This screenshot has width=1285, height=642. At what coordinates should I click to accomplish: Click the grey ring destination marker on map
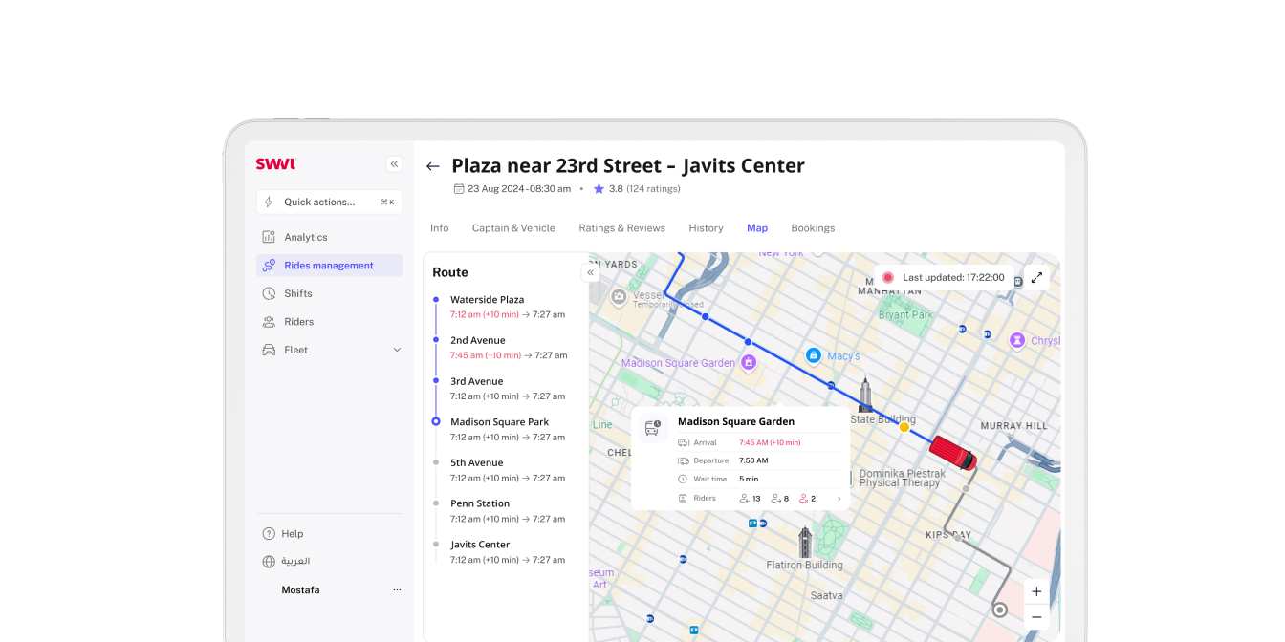tap(1000, 610)
